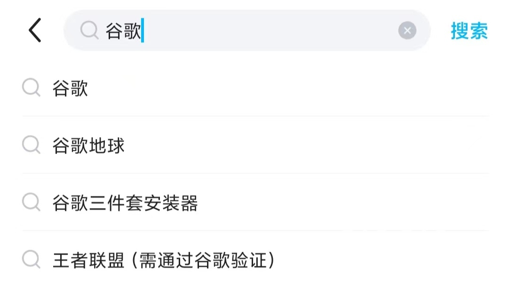Viewport: 508px width, 287px height.
Task: Tap the blue 搜索 button
Action: click(x=469, y=31)
